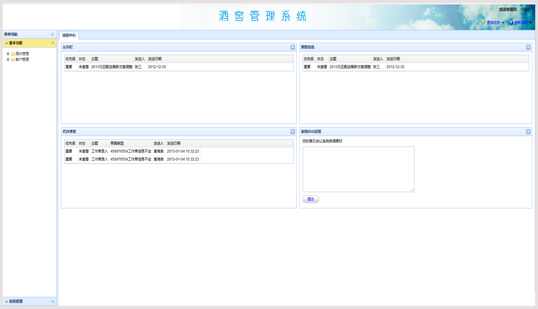Sort 公共栏 table by 发送日期 column

click(157, 59)
